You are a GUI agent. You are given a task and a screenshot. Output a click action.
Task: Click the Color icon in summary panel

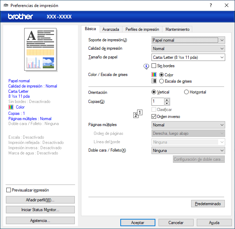tap(11, 107)
